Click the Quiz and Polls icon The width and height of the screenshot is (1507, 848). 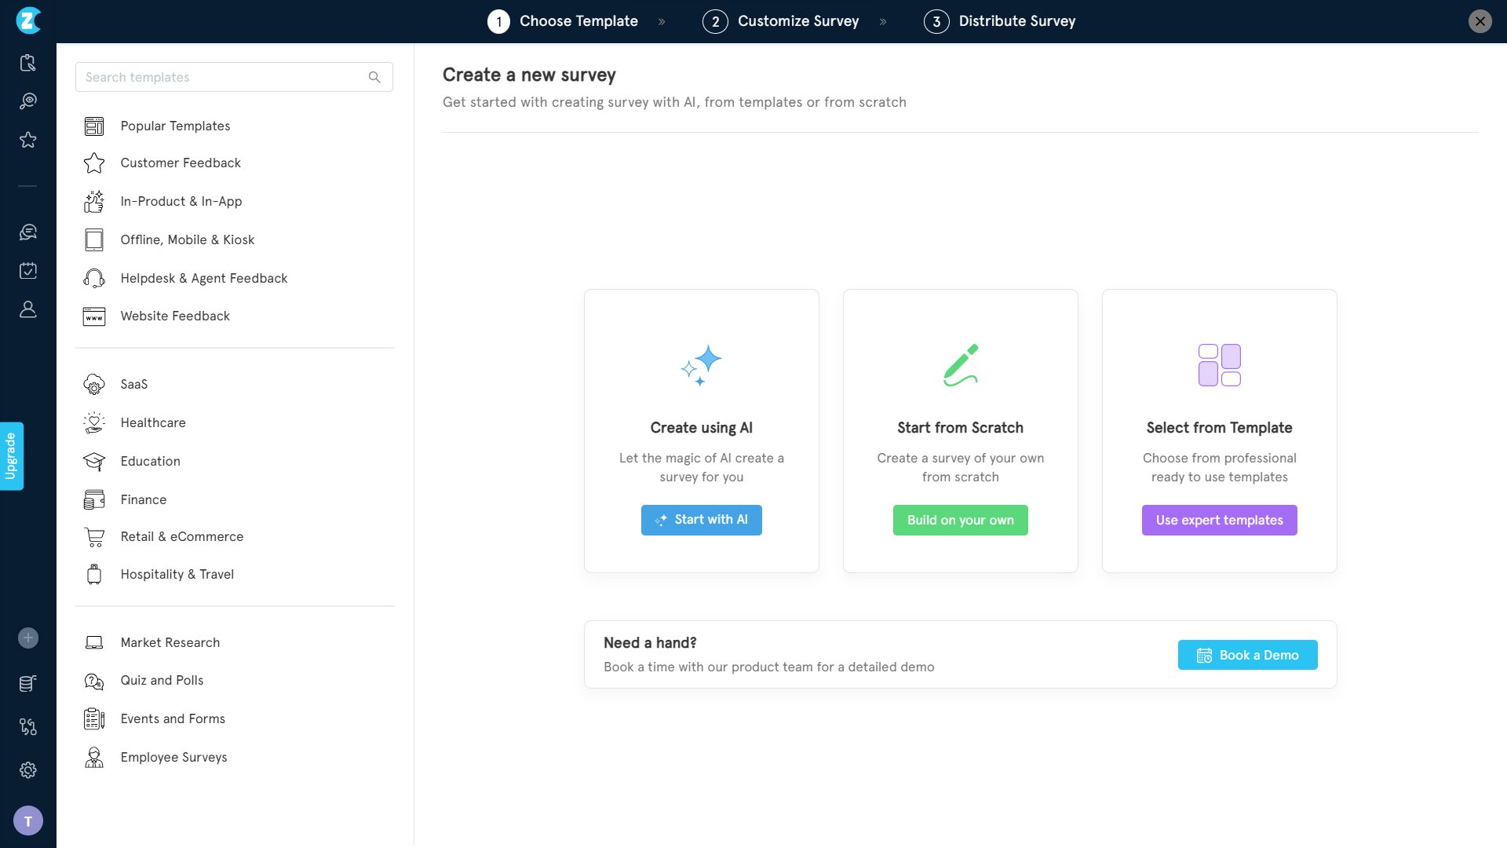pos(94,682)
